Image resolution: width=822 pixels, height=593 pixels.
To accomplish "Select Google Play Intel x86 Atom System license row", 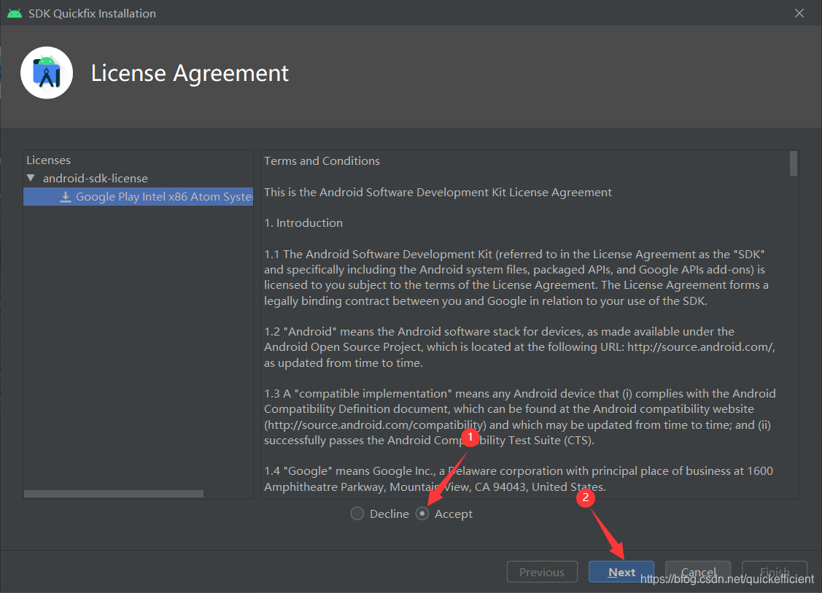I will pyautogui.click(x=139, y=197).
